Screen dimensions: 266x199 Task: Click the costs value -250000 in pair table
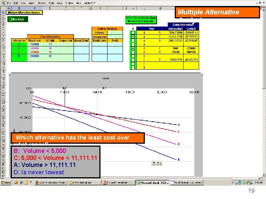(x=191, y=48)
